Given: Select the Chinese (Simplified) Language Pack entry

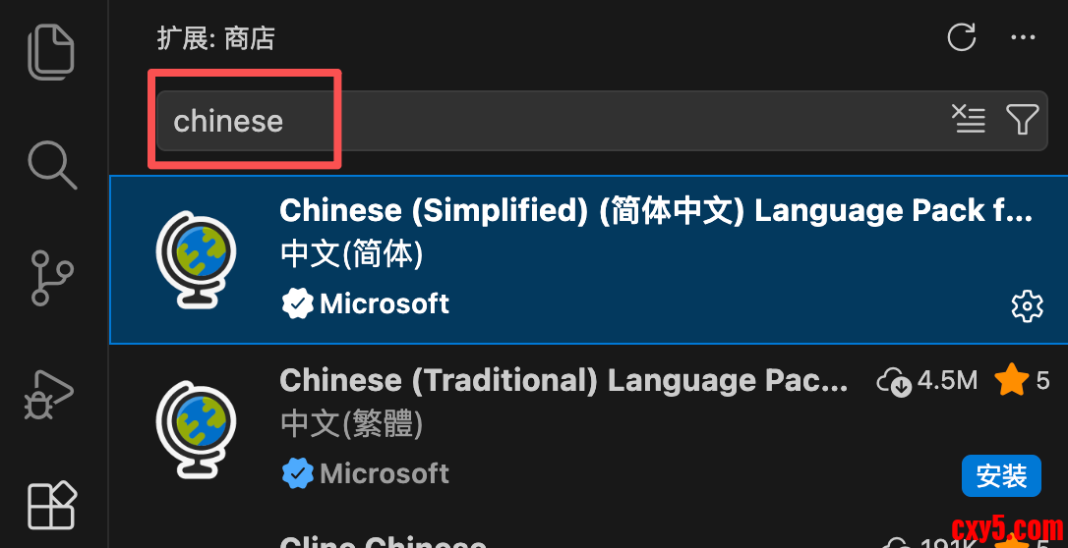Looking at the screenshot, I should (x=588, y=259).
